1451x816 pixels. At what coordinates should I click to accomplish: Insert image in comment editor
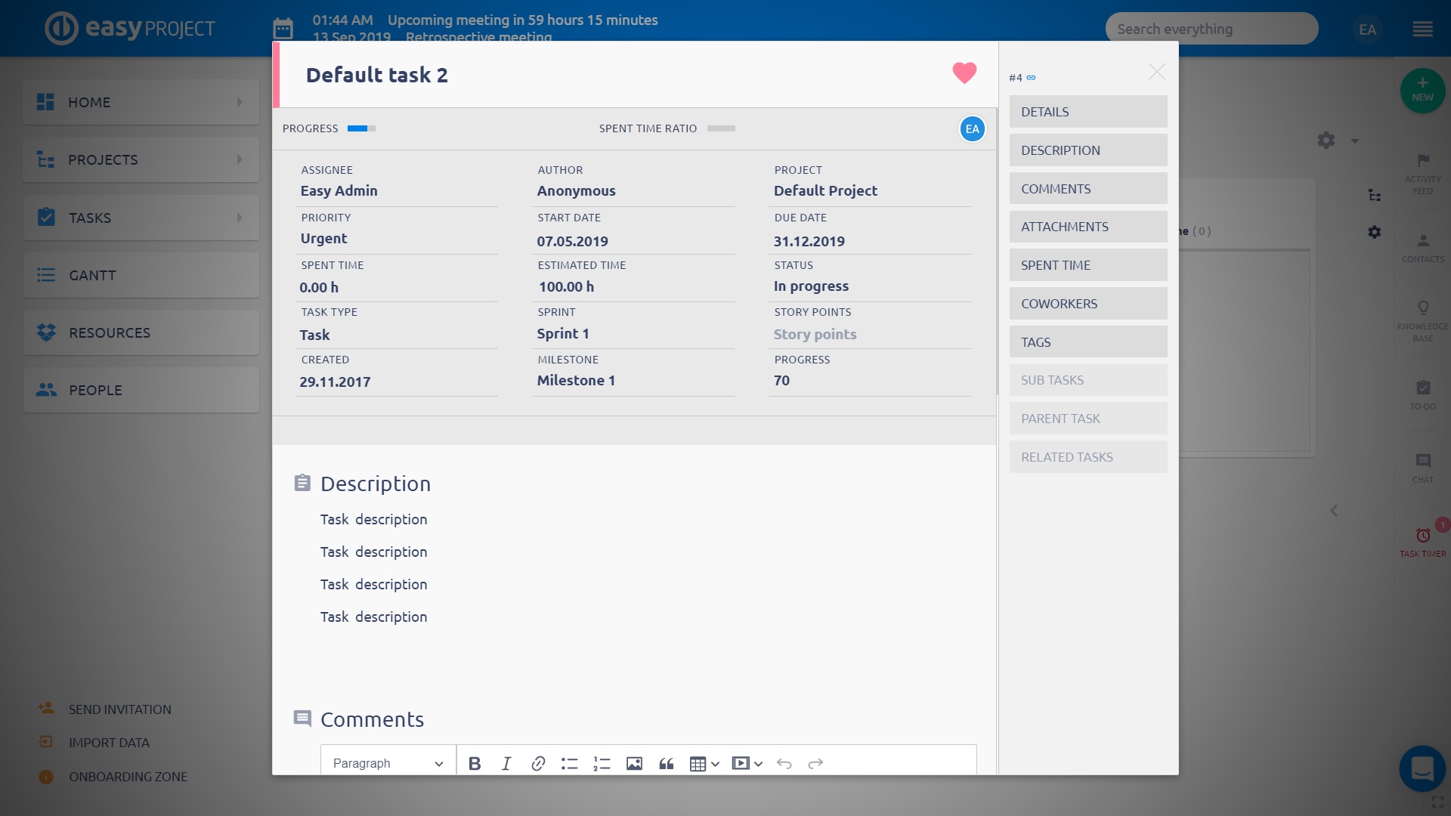point(634,763)
